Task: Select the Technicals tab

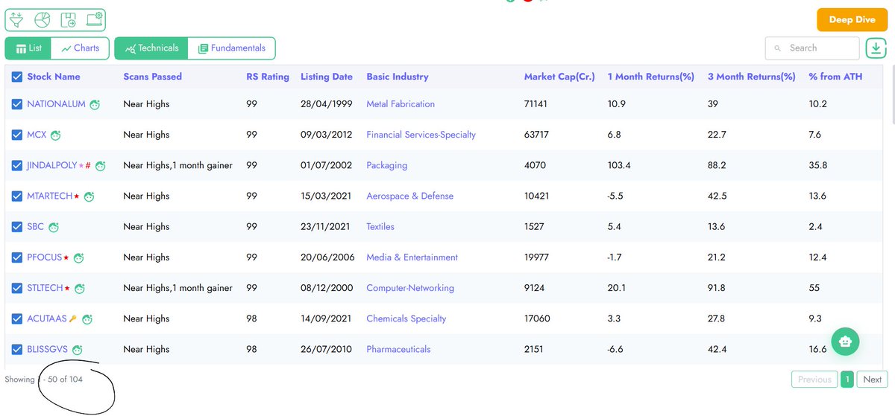Action: pyautogui.click(x=151, y=48)
